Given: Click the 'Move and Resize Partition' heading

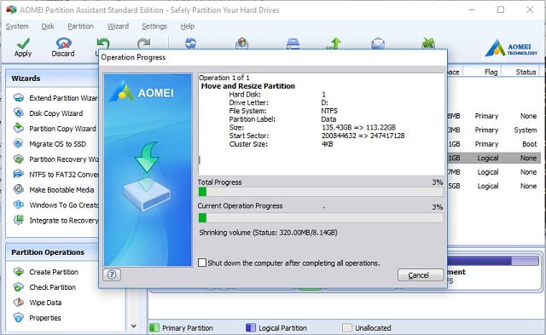Looking at the screenshot, I should 248,86.
